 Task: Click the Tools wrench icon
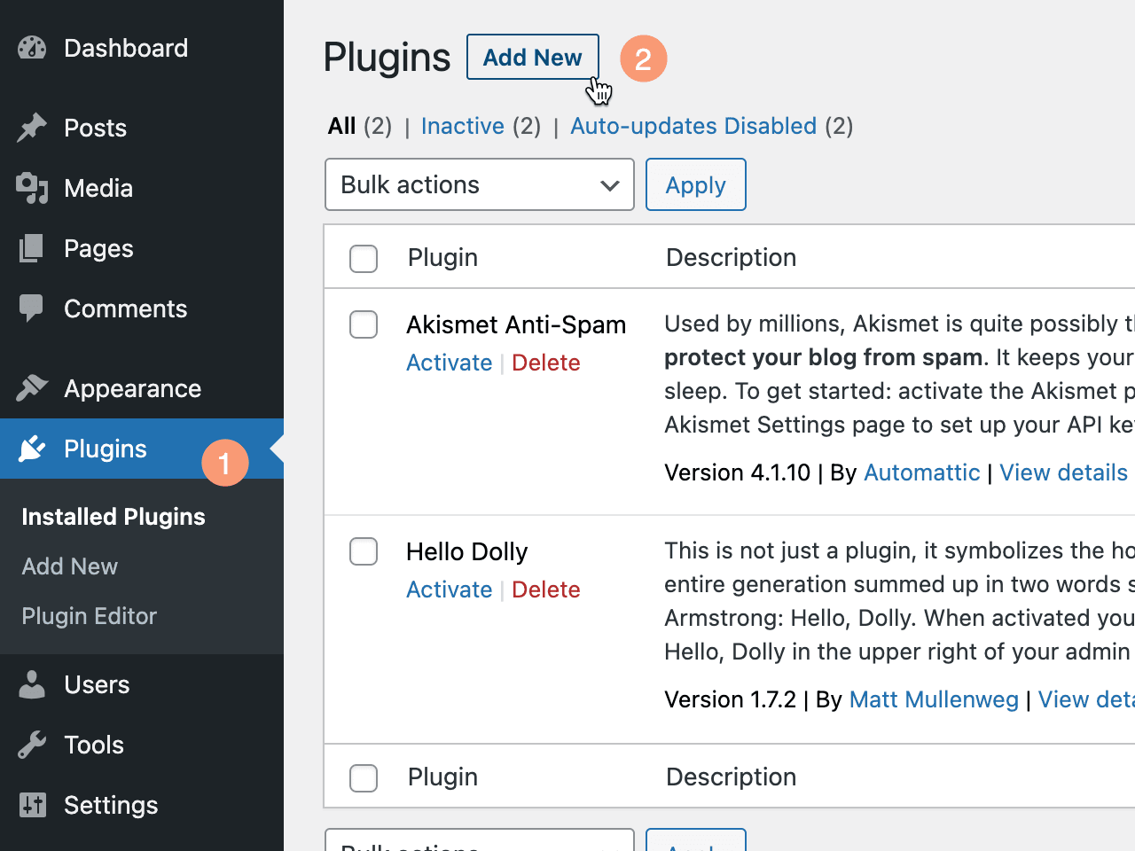pos(32,745)
